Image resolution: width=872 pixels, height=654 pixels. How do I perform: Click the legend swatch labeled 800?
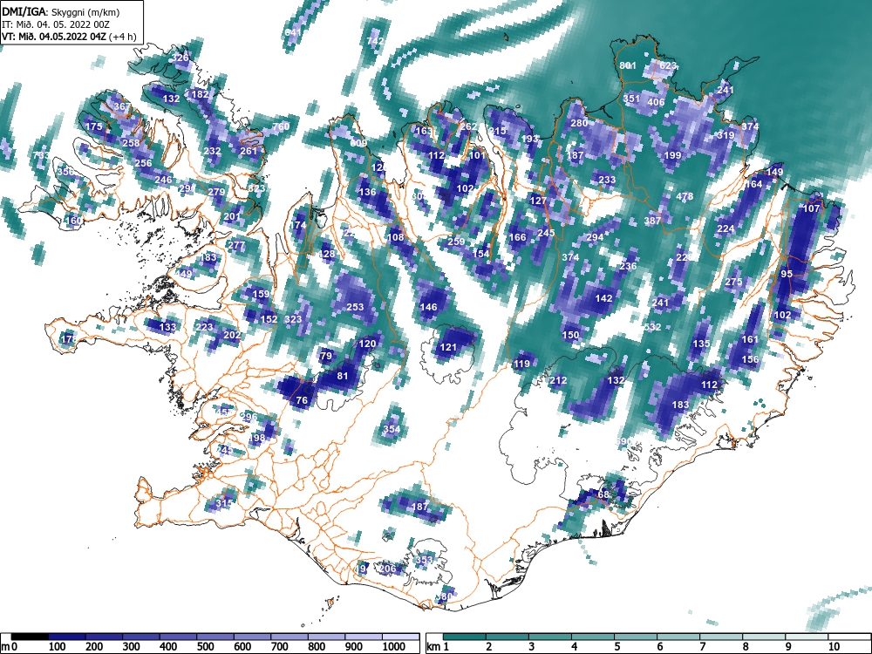(x=326, y=637)
